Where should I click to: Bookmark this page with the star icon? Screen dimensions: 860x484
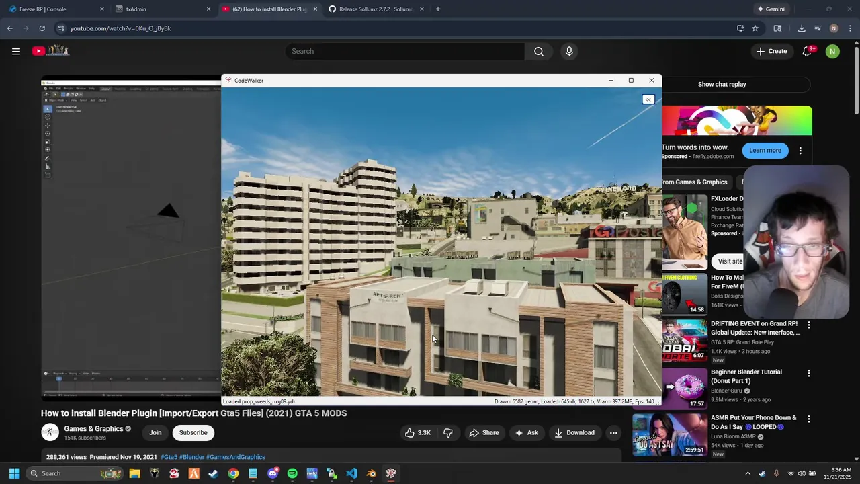[755, 28]
